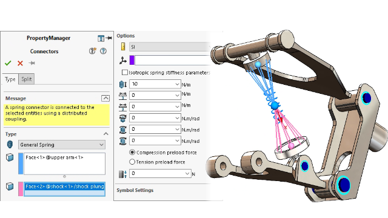The image size is (388, 218).
Task: Select Face<1>@upper arm<1> selection box
Action: click(x=64, y=163)
